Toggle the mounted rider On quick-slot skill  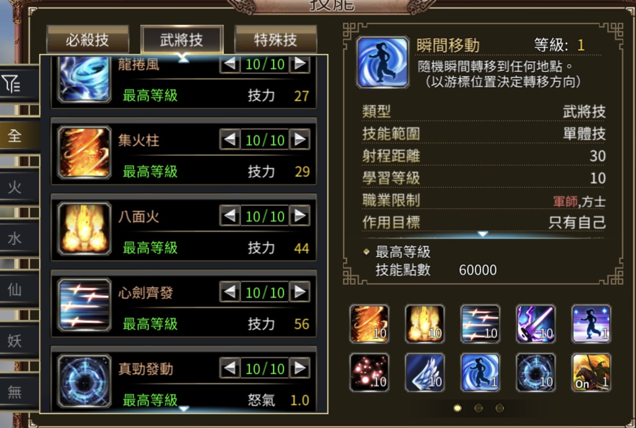coord(591,372)
